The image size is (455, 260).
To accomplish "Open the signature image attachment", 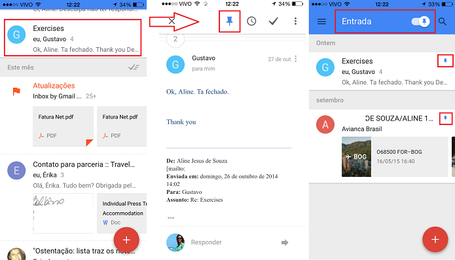I will [x=63, y=214].
